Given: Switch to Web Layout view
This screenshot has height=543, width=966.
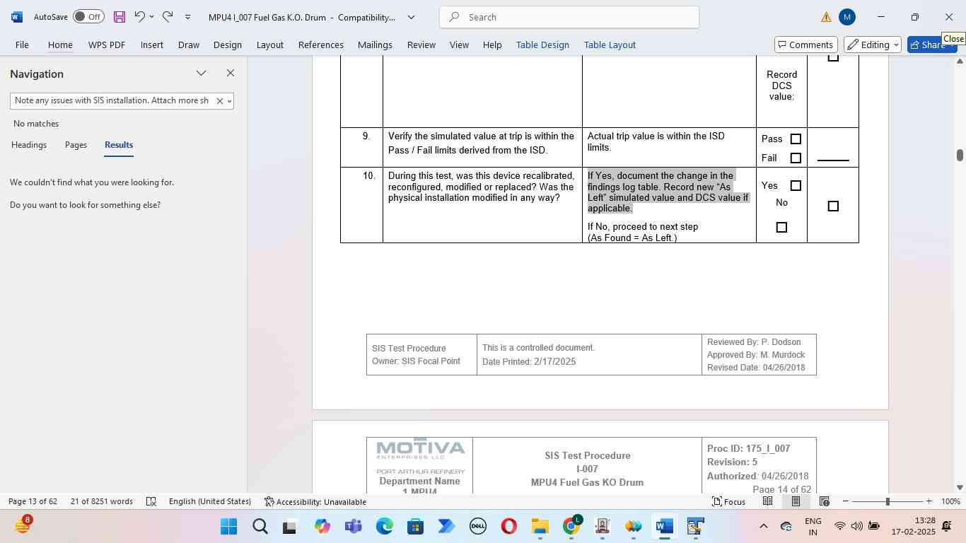Looking at the screenshot, I should (824, 501).
